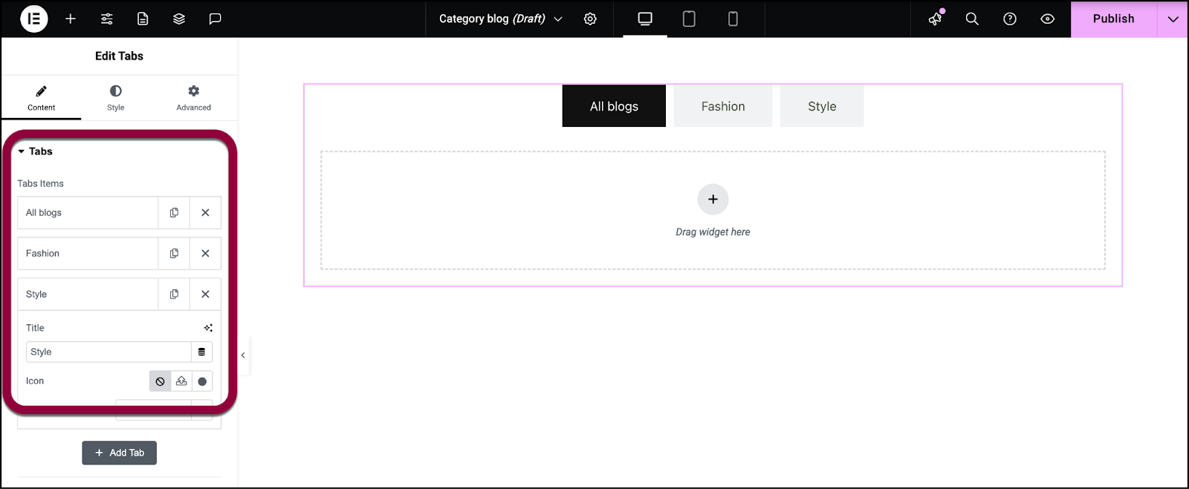Select the Fashion tab in preview
1189x489 pixels.
[x=722, y=106]
